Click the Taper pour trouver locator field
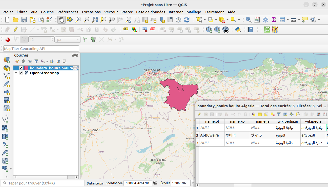Image resolution: width=328 pixels, height=187 pixels. pyautogui.click(x=43, y=183)
